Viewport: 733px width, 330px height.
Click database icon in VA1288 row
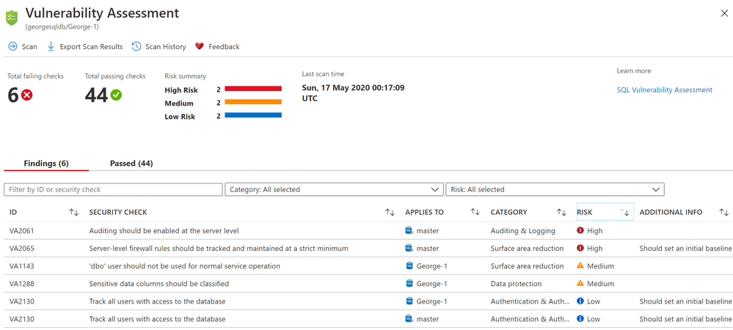[409, 284]
